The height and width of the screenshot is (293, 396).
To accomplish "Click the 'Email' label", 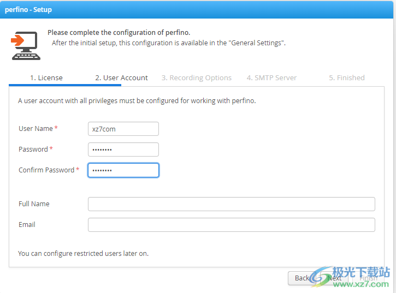I will pyautogui.click(x=27, y=224).
